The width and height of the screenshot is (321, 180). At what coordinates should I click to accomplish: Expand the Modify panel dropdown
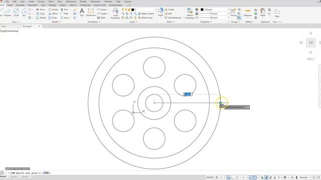coord(56,21)
